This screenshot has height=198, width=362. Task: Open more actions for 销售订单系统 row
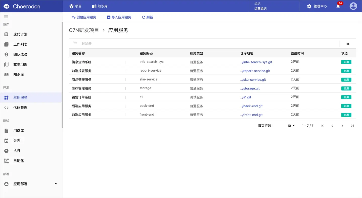(125, 97)
